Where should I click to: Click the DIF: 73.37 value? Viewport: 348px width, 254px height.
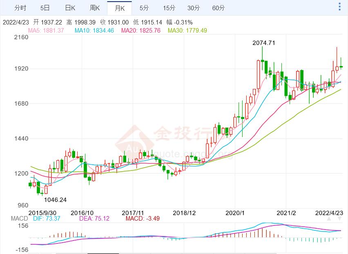pyautogui.click(x=47, y=219)
